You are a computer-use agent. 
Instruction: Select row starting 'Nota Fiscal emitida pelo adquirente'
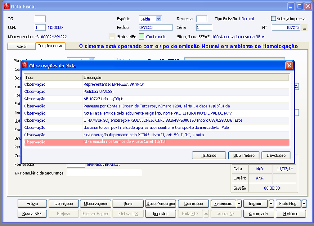coord(157,113)
